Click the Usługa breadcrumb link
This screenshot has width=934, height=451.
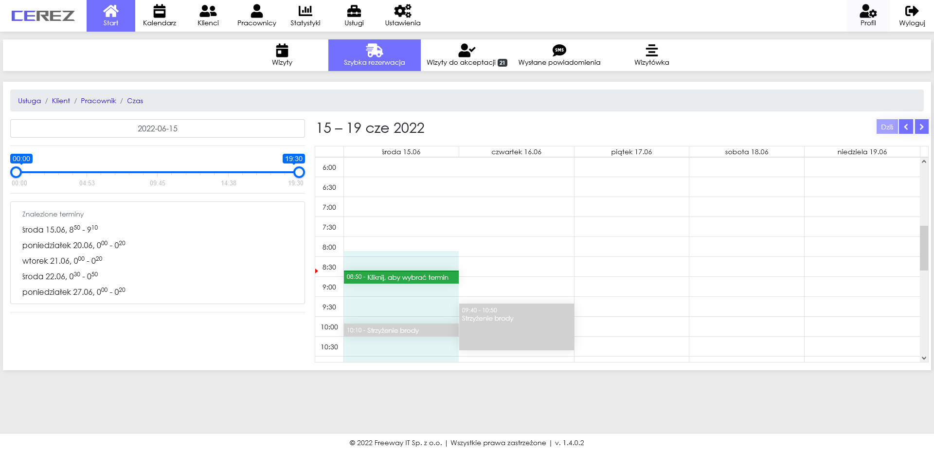(x=29, y=101)
